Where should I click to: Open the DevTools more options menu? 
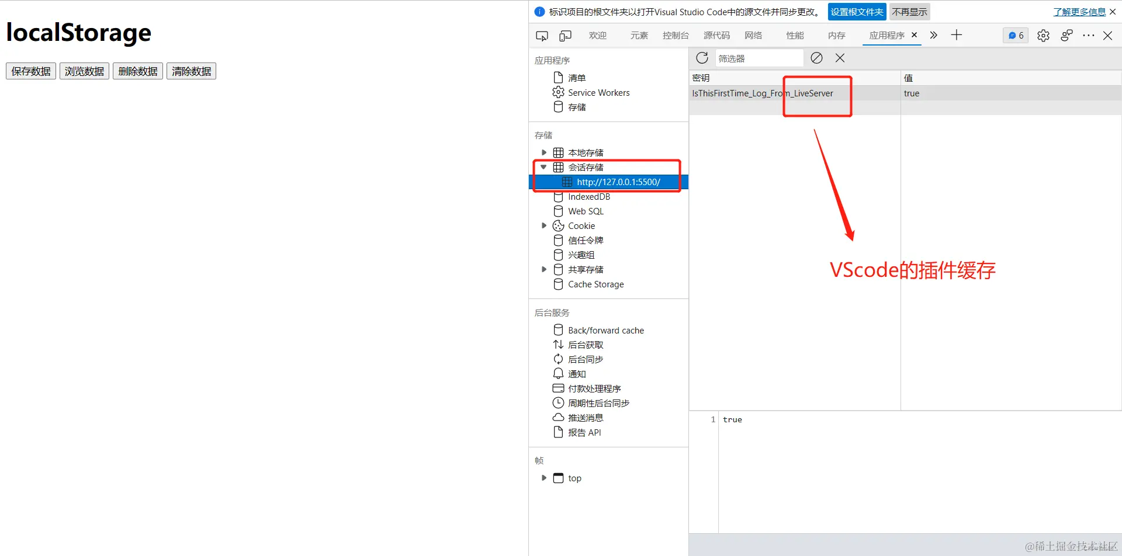(x=1088, y=36)
